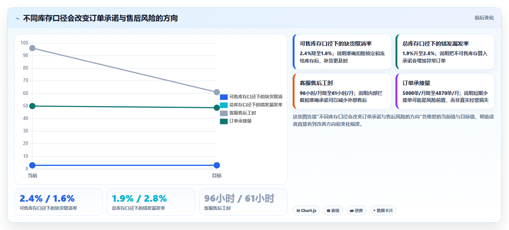Click the 客服售后工时 legend text
The width and height of the screenshot is (509, 230).
click(x=243, y=113)
